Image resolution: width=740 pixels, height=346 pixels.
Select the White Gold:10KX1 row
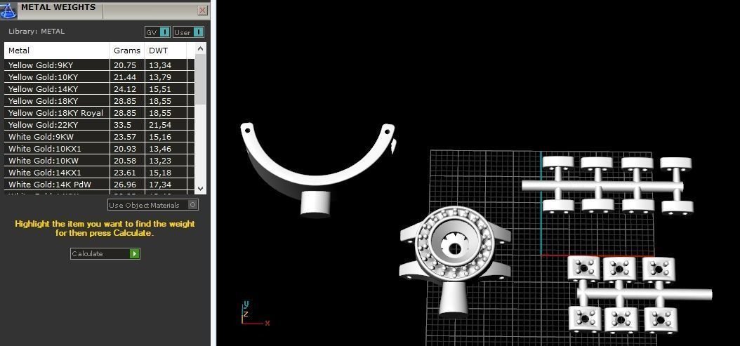[99, 149]
